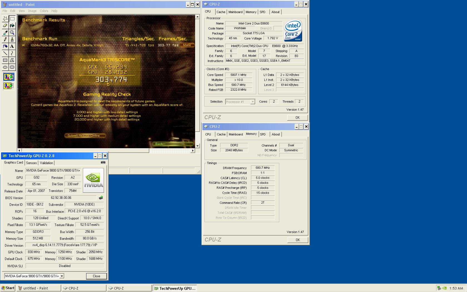Switch to untitled - Paint taskbar button
The width and height of the screenshot is (467, 292).
[39, 288]
